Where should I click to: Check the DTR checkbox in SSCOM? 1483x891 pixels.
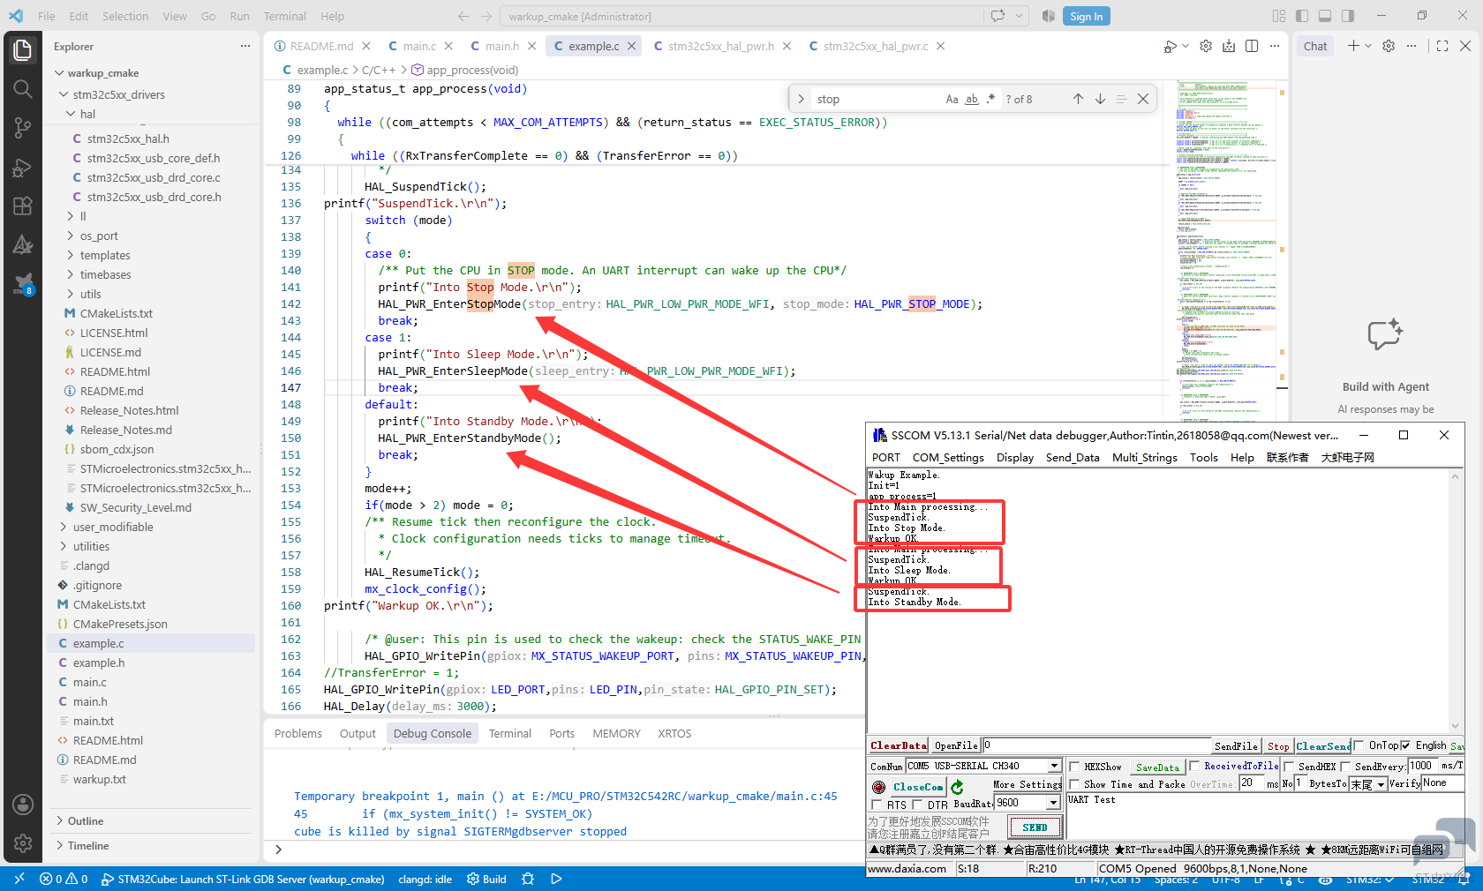[917, 805]
